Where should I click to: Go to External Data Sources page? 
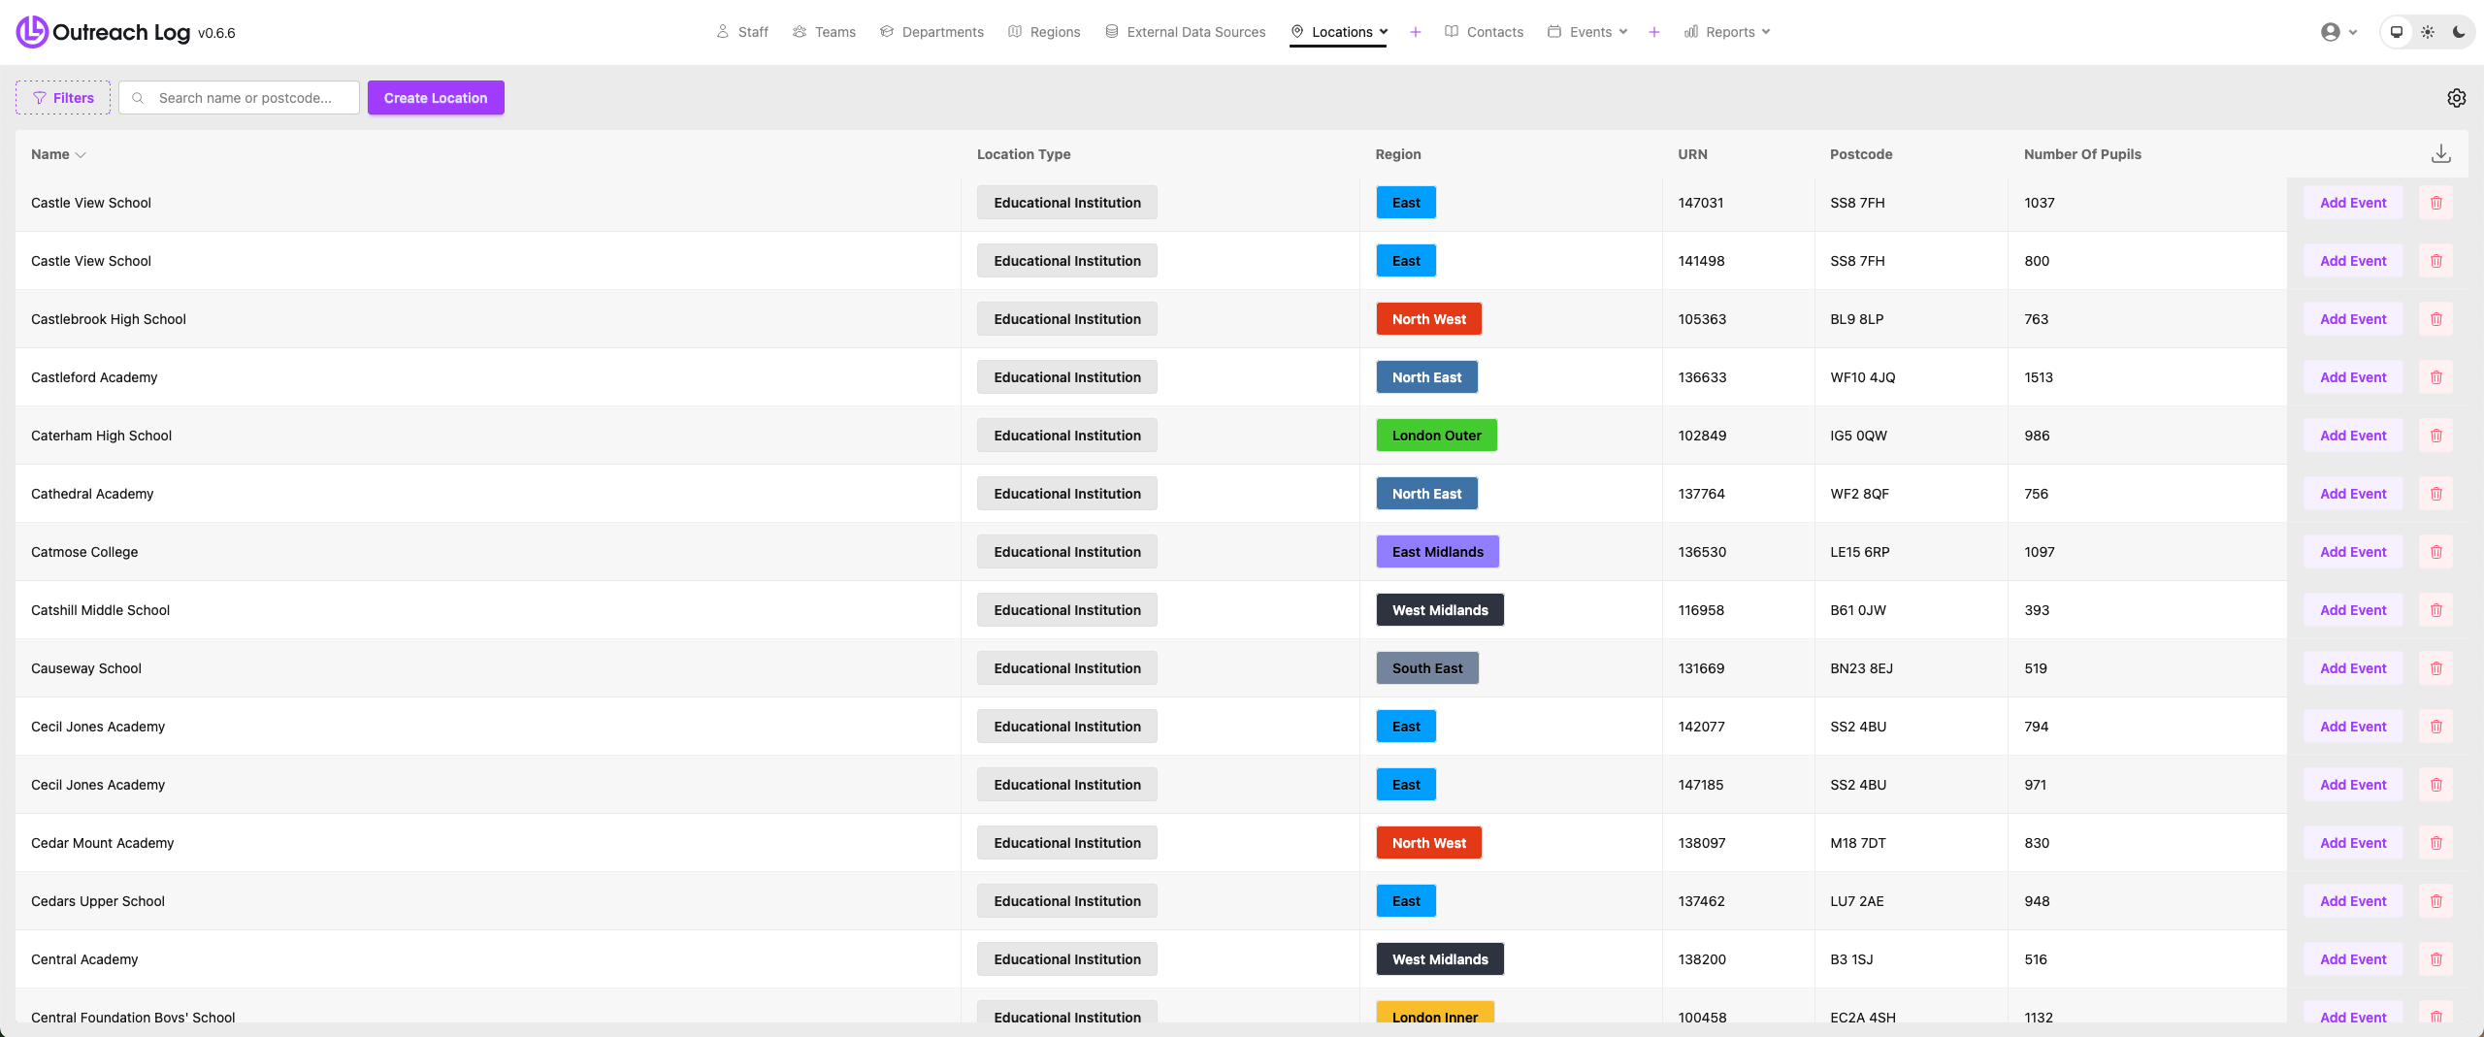coord(1185,32)
